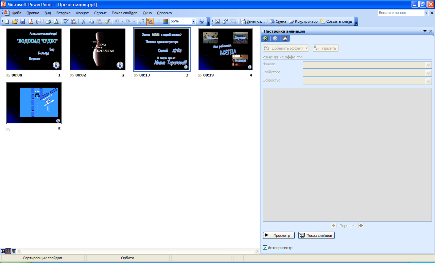Start the Показ слайдов button in pane

tap(316, 235)
